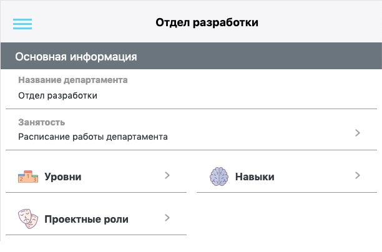
Task: Open the Уровни section label
Action: [63, 177]
